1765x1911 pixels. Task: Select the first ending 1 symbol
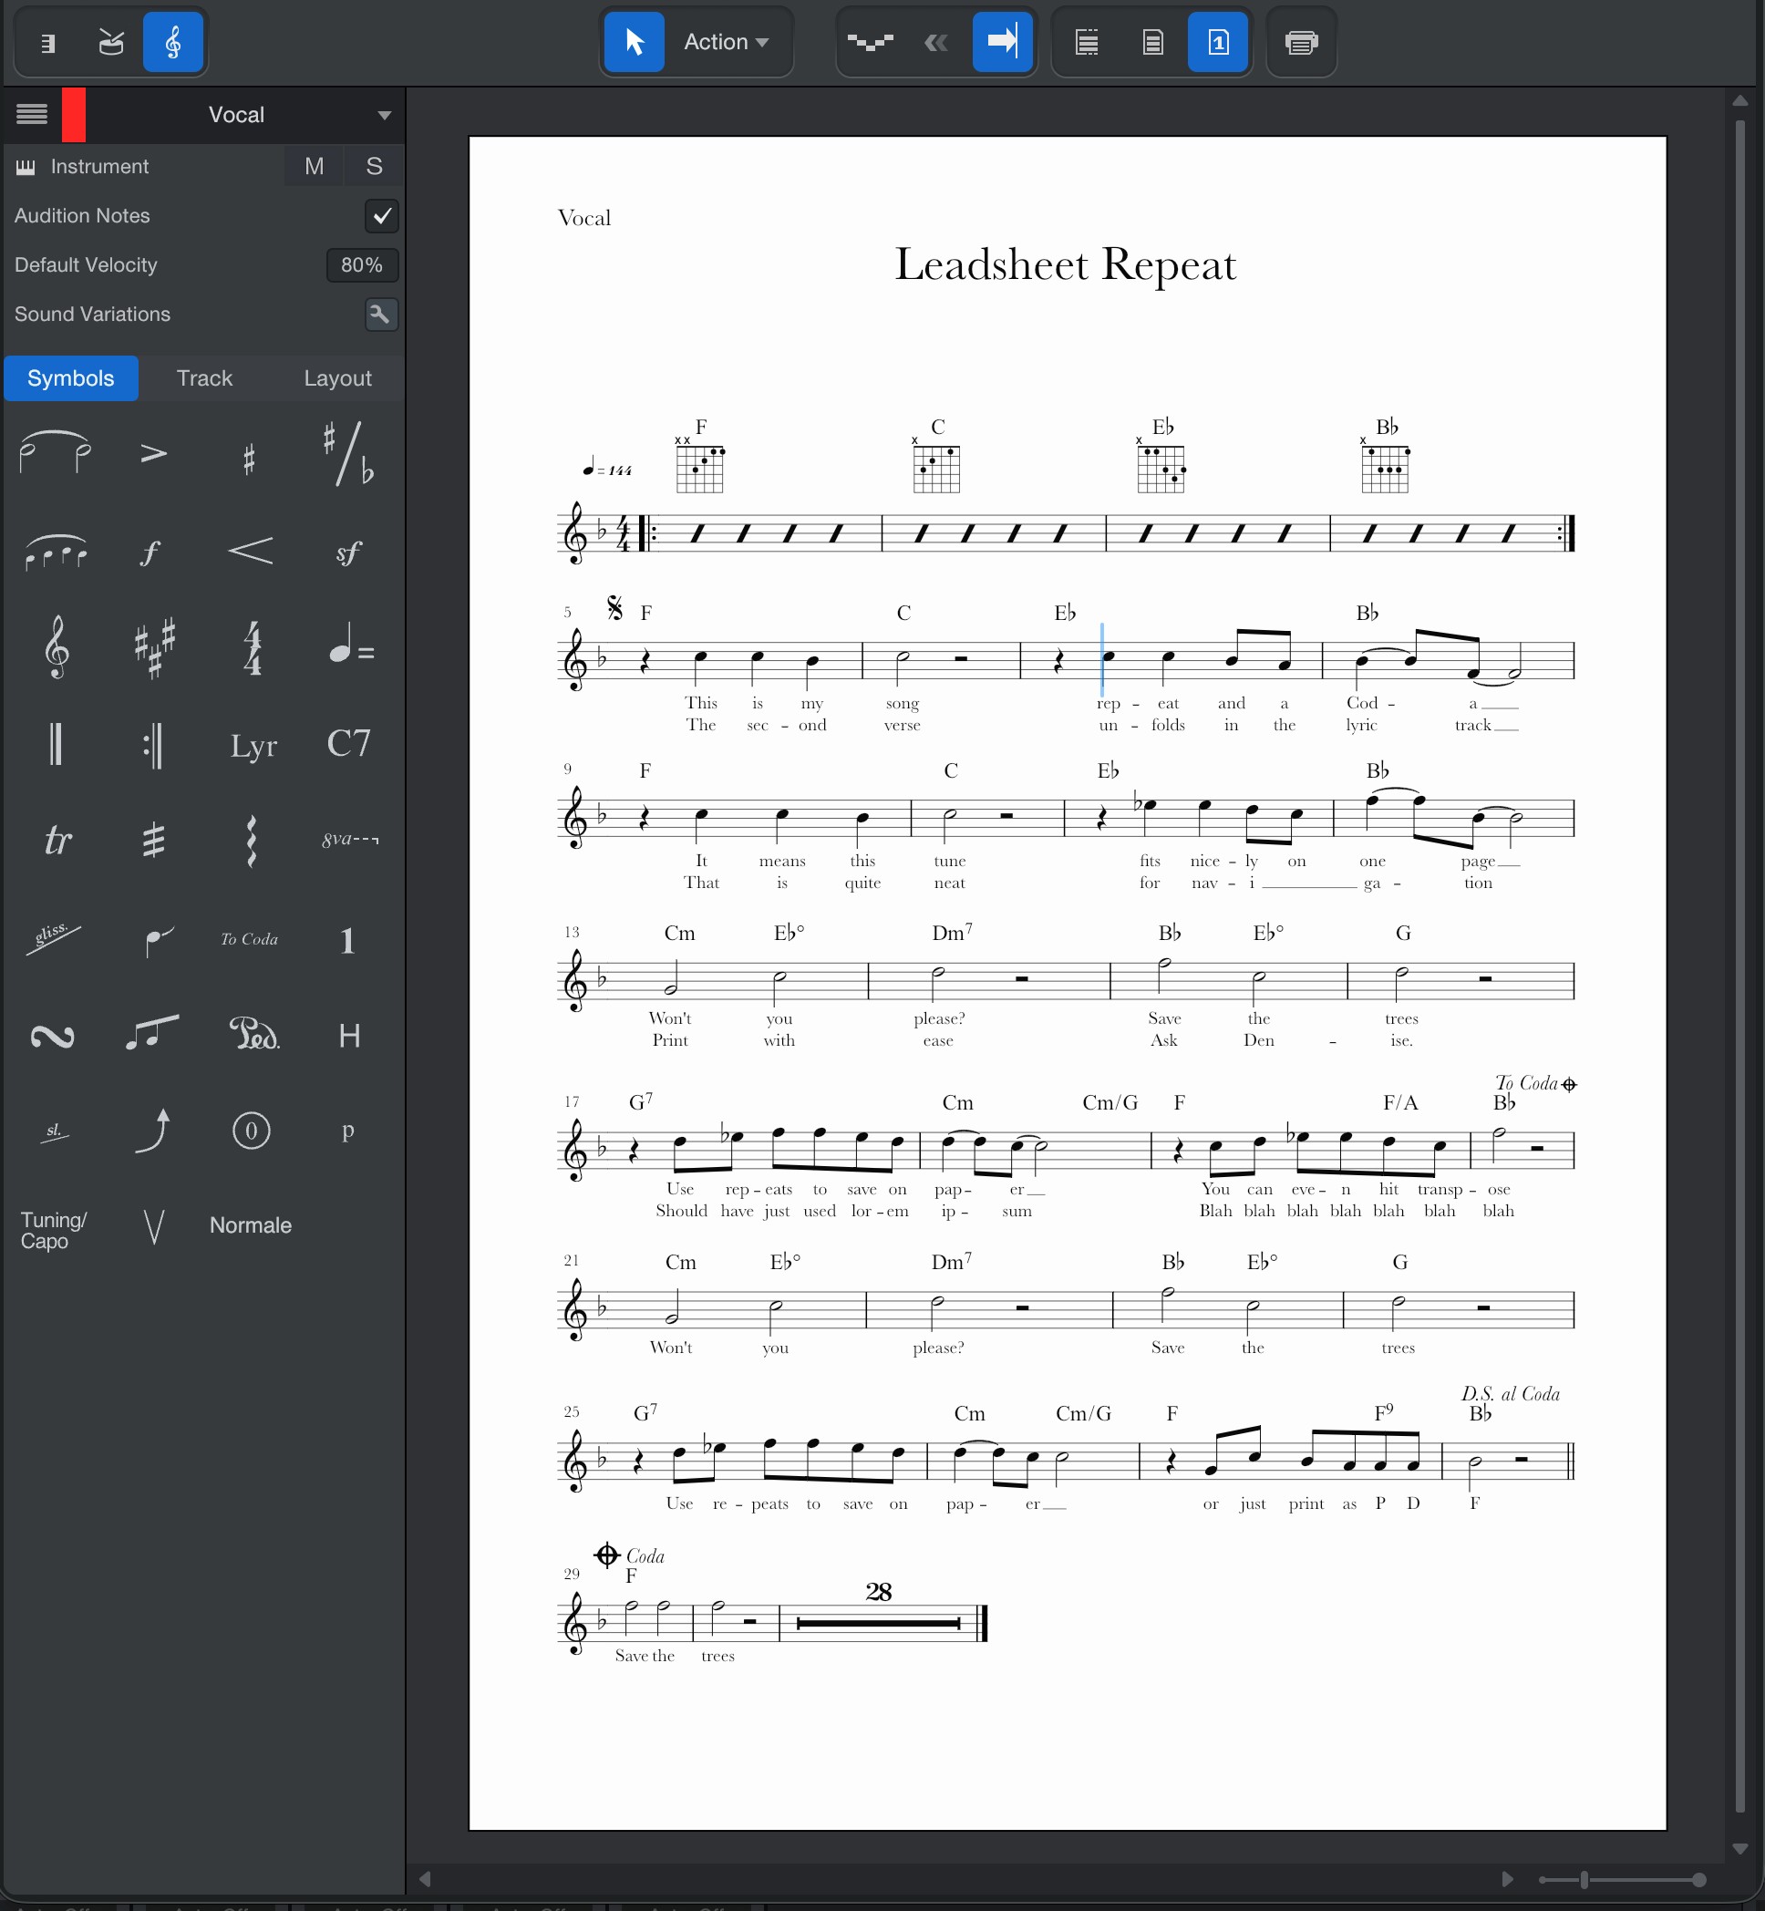click(x=347, y=941)
